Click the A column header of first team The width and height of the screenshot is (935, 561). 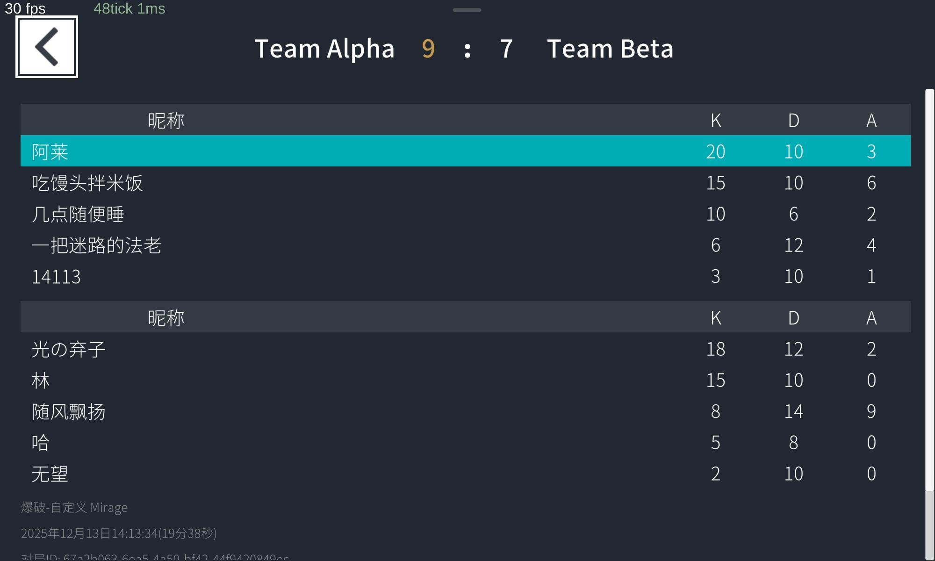(x=871, y=121)
